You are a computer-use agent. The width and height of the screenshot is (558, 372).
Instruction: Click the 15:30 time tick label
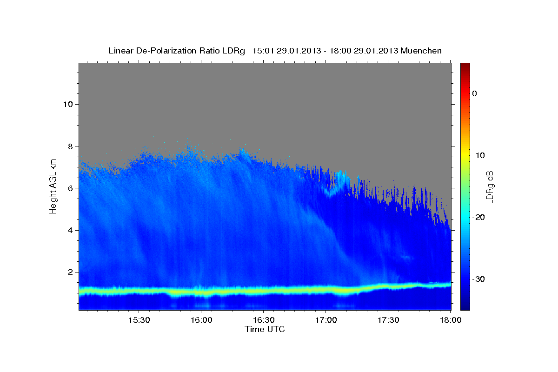coord(139,320)
